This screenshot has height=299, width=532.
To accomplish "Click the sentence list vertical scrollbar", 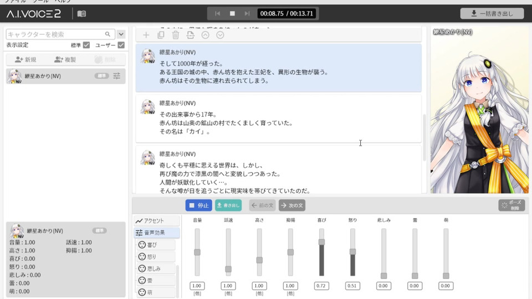I will [424, 138].
